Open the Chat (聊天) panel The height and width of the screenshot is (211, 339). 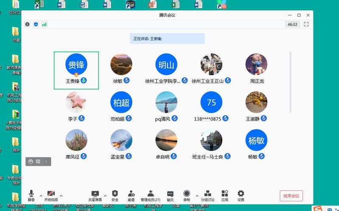click(170, 195)
